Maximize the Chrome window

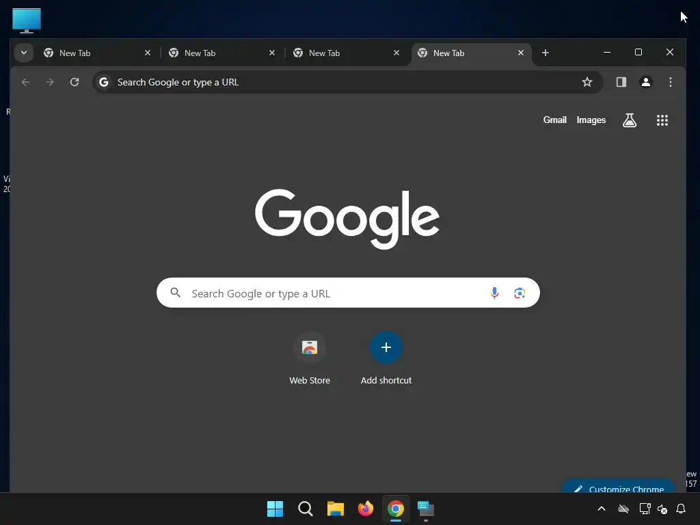638,52
